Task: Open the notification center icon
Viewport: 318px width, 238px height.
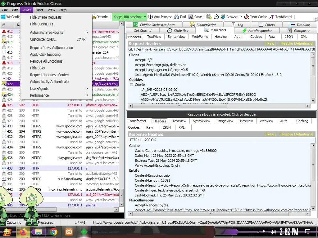Action: click(308, 232)
